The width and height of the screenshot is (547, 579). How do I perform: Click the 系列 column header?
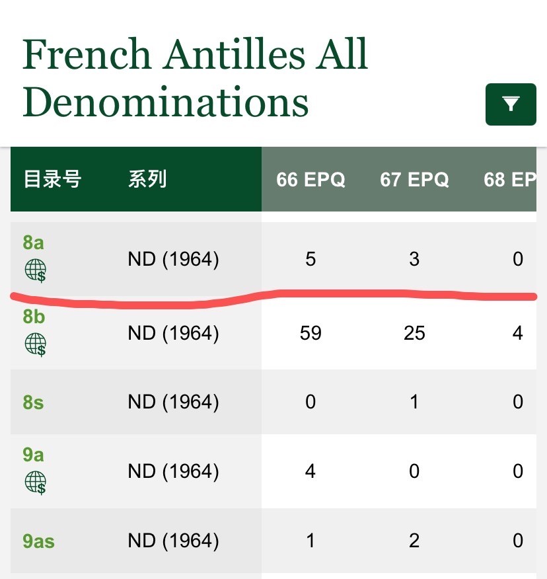(147, 179)
